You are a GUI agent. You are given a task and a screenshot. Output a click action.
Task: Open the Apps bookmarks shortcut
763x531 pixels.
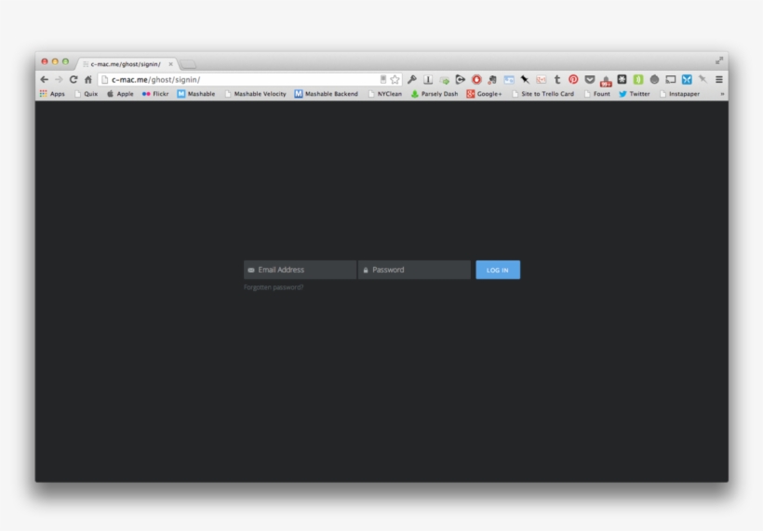click(52, 94)
